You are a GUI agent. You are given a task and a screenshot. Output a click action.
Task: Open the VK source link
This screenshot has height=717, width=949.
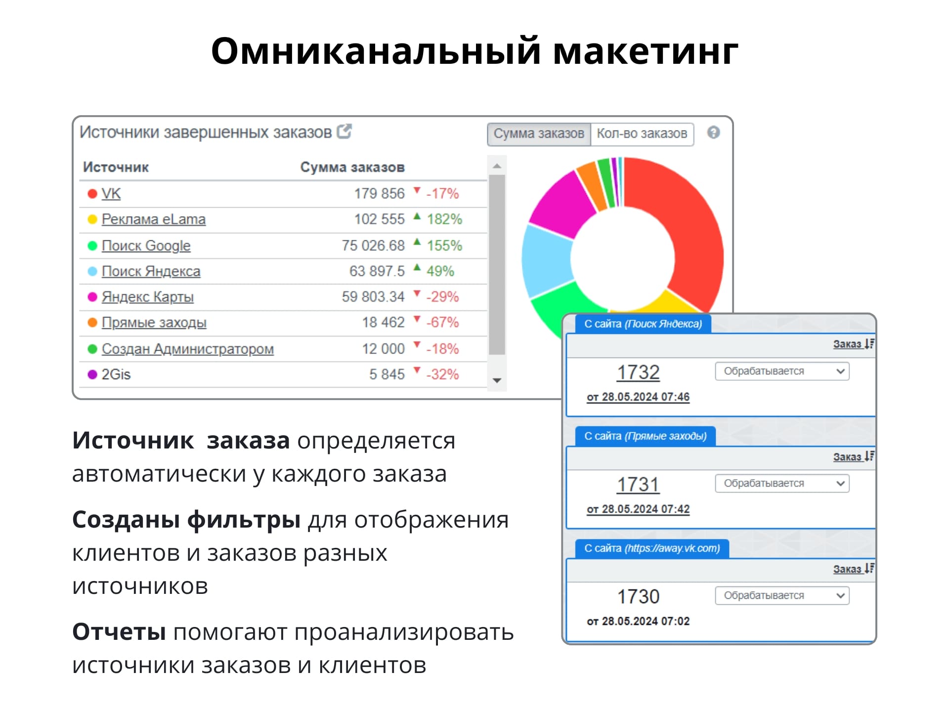(111, 193)
